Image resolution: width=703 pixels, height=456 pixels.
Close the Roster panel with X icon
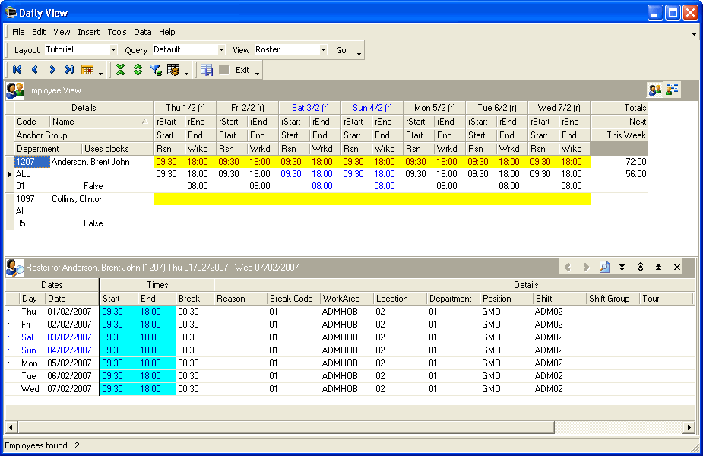(x=676, y=268)
